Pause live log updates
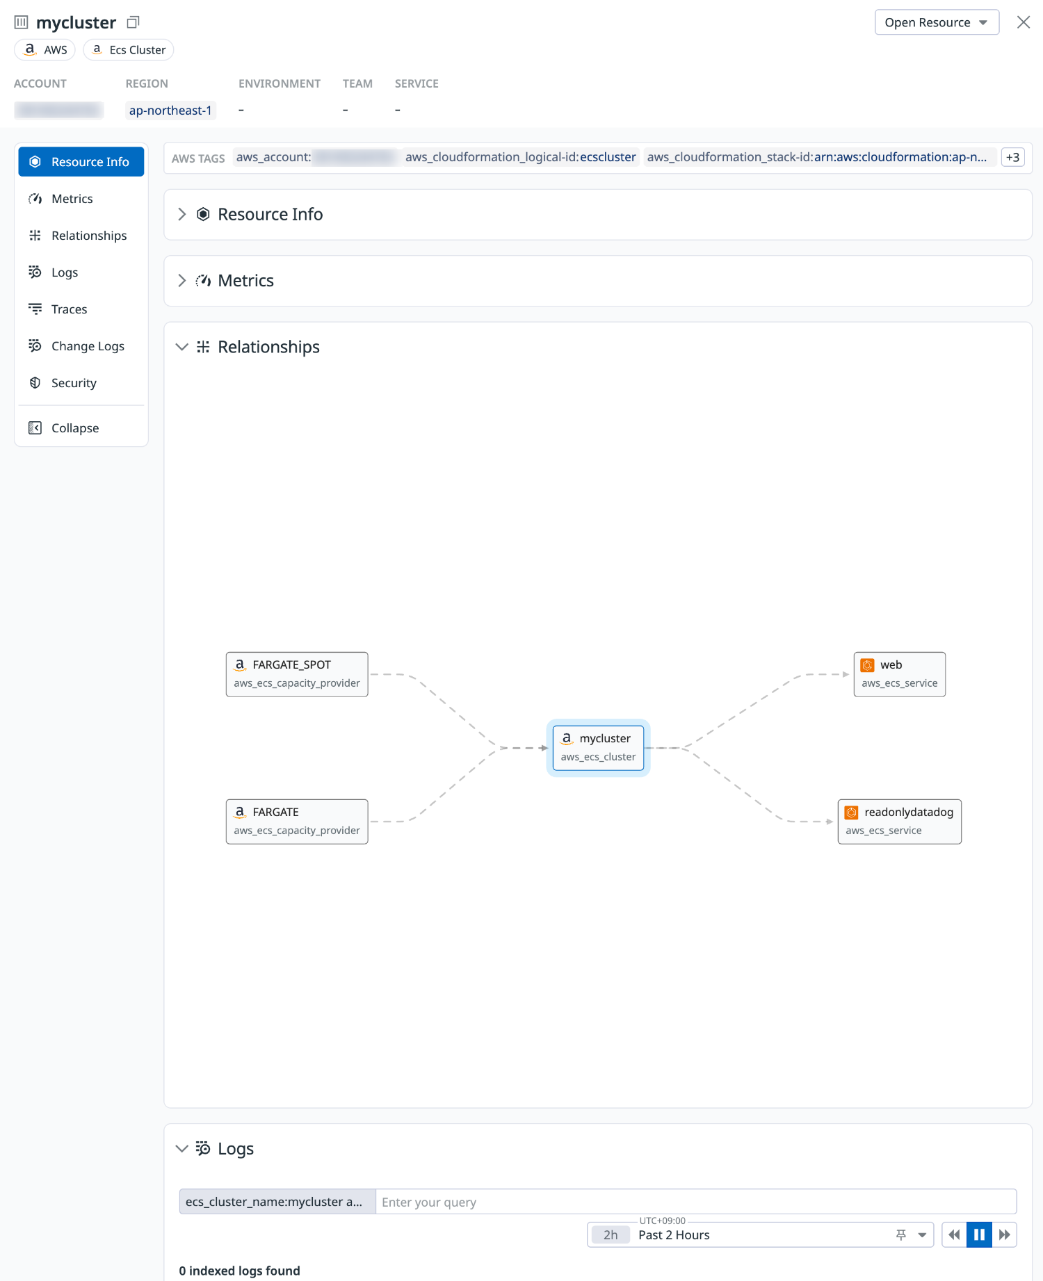1043x1281 pixels. coord(980,1235)
